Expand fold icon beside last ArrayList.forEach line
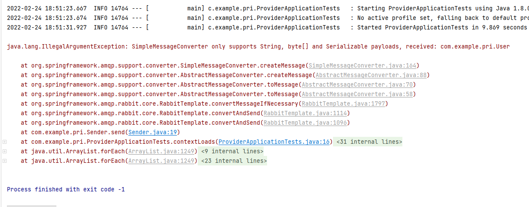Viewport: 529px width, 207px height. 4,161
